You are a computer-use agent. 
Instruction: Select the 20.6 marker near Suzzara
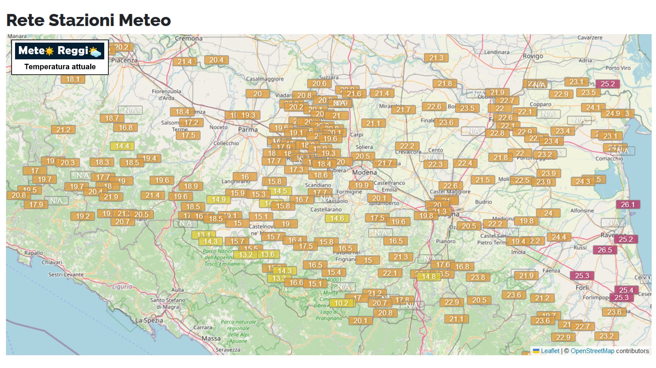click(x=319, y=84)
